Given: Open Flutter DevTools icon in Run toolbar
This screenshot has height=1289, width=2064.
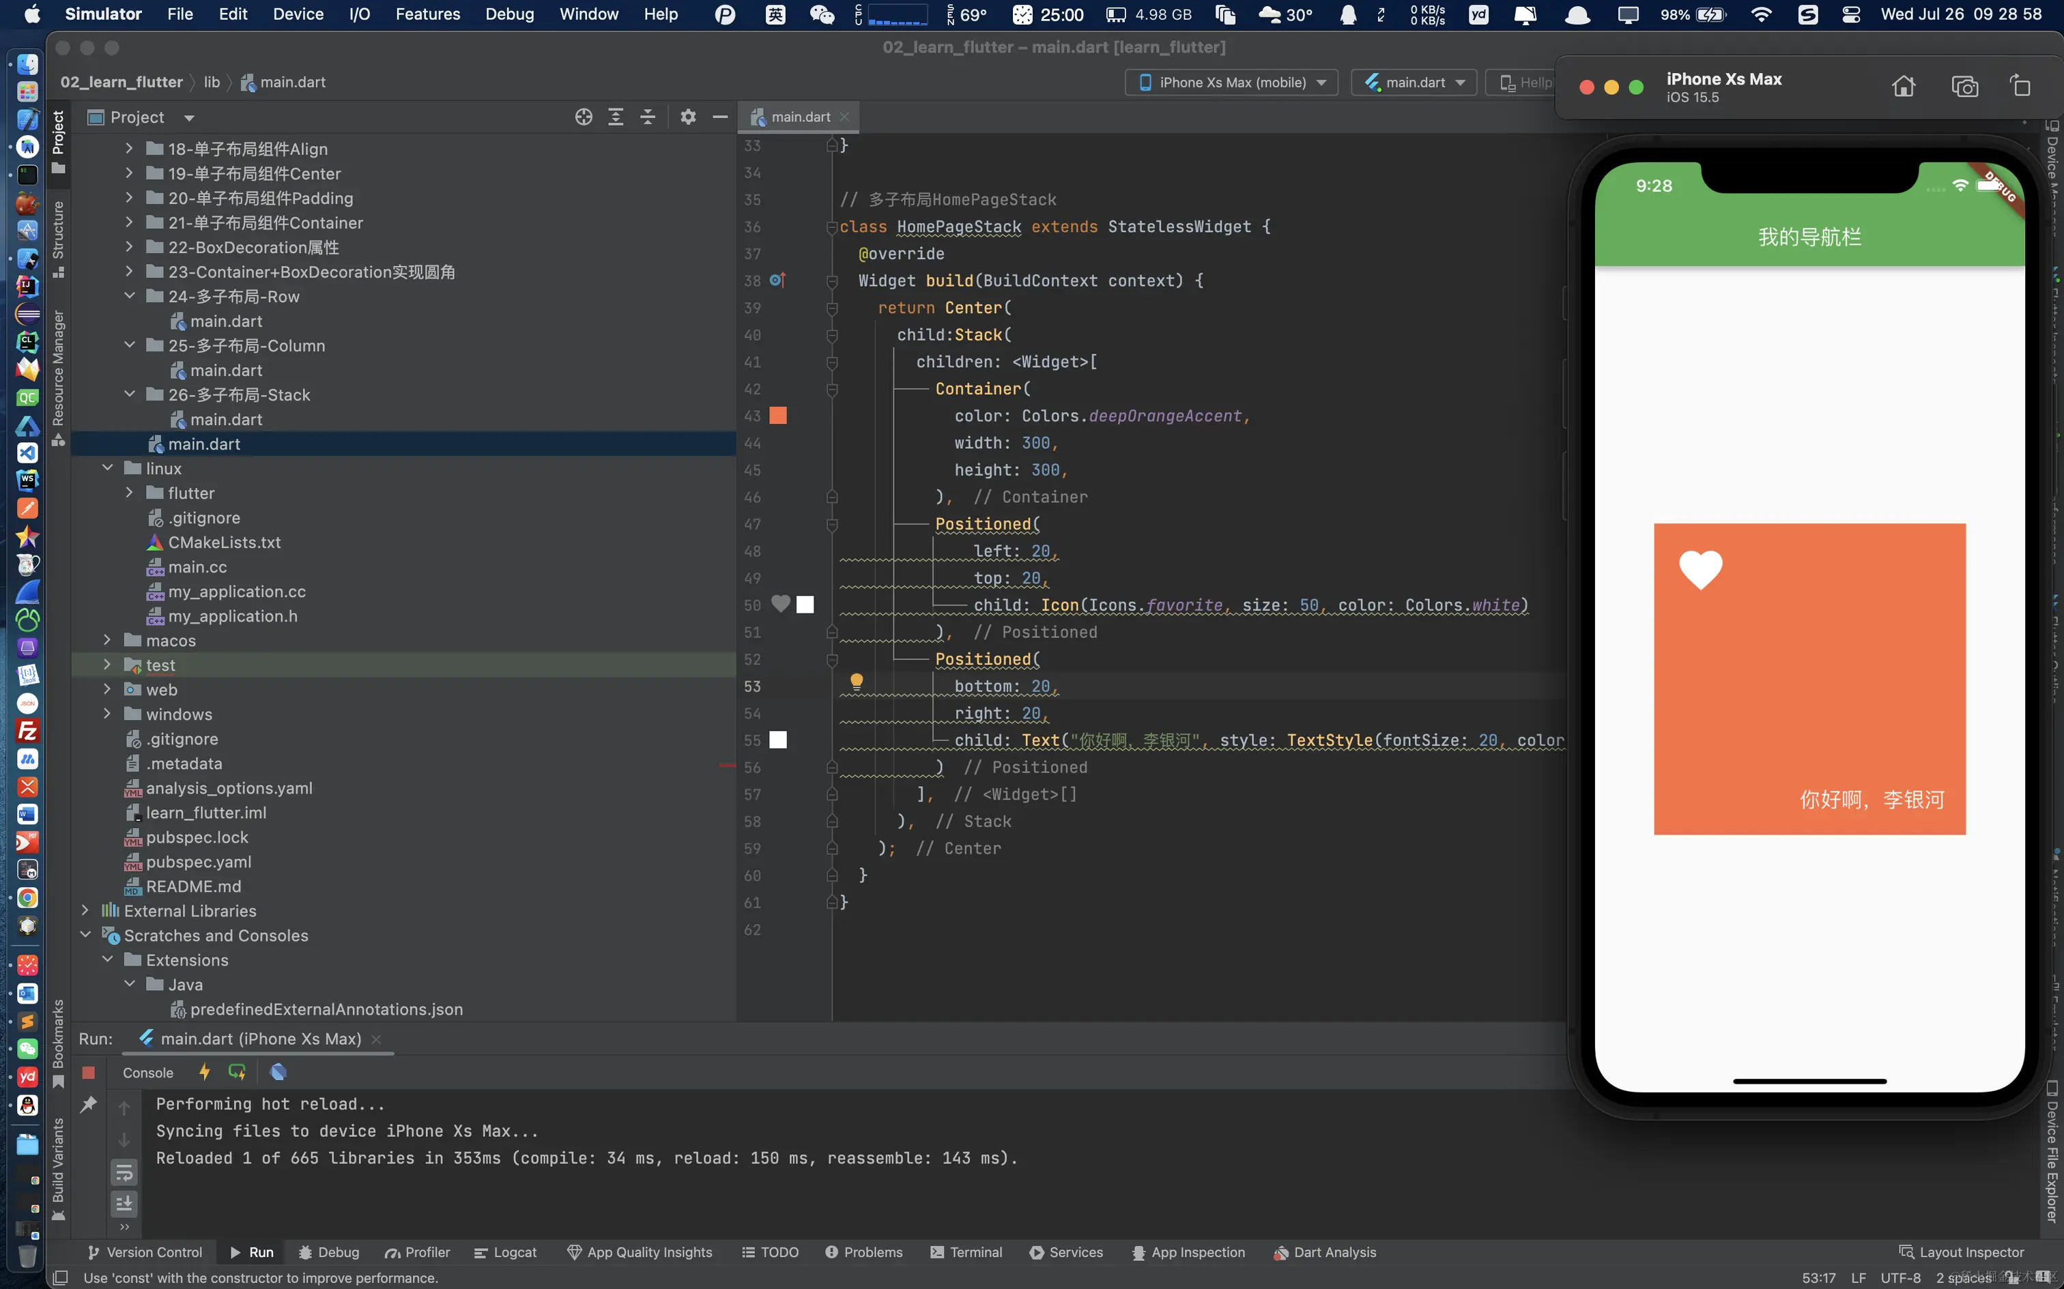Looking at the screenshot, I should pyautogui.click(x=278, y=1071).
